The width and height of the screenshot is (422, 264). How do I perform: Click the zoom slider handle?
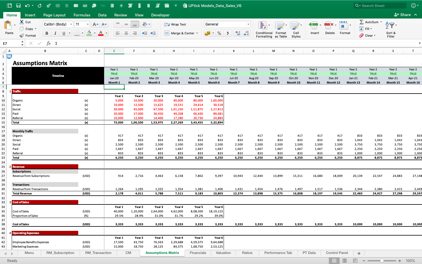coord(382,261)
